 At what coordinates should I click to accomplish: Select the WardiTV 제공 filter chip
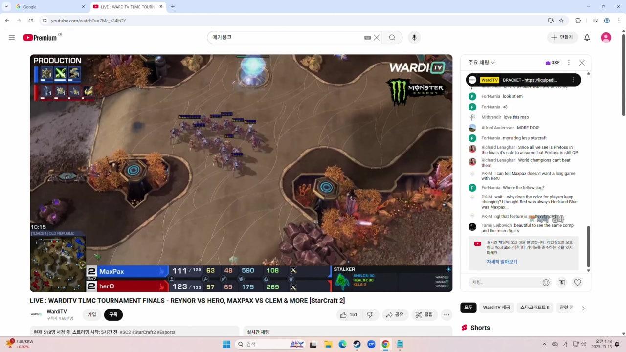pyautogui.click(x=496, y=308)
